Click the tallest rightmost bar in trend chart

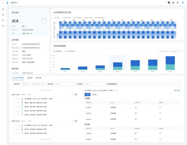pyautogui.click(x=170, y=63)
